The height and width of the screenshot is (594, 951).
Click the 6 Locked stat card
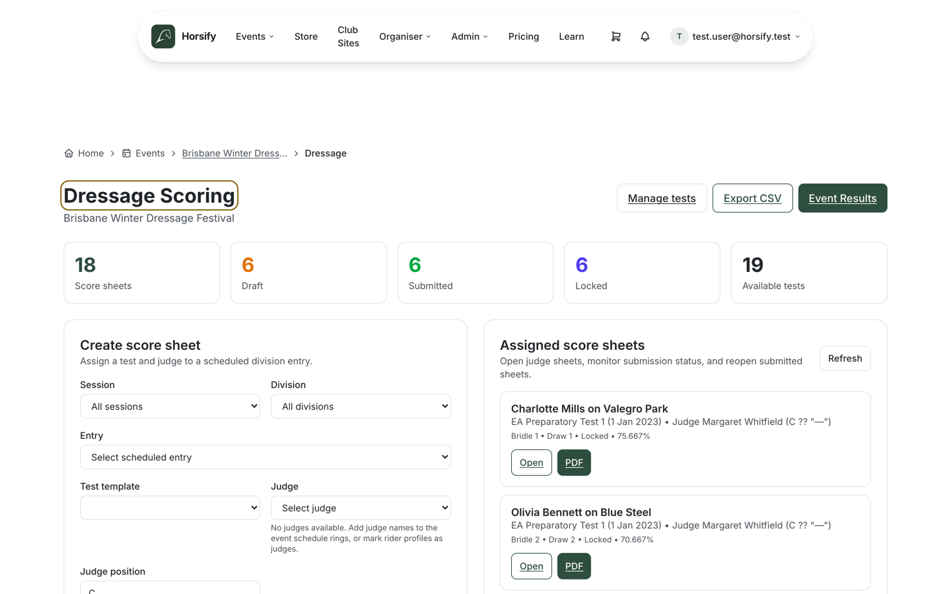pos(642,273)
